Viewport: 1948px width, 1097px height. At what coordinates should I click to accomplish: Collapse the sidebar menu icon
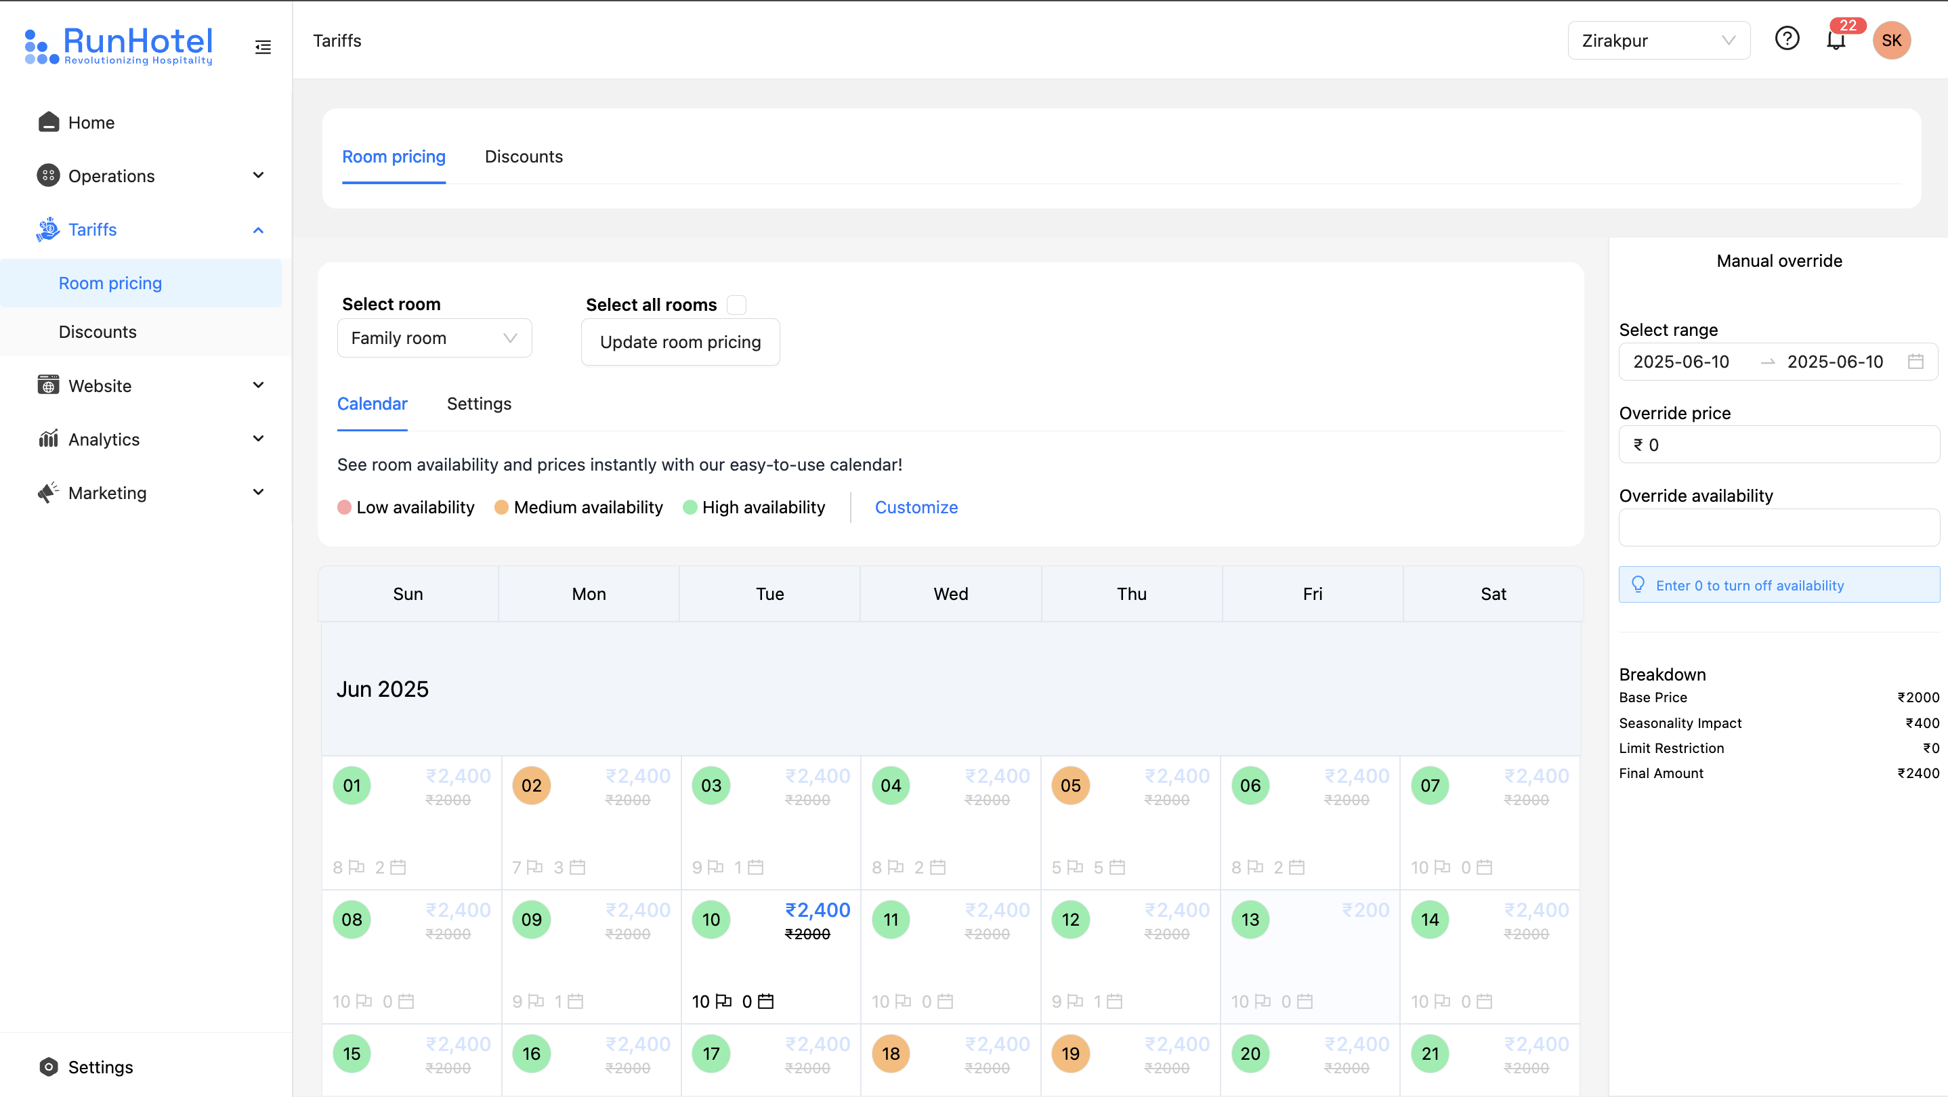point(262,47)
